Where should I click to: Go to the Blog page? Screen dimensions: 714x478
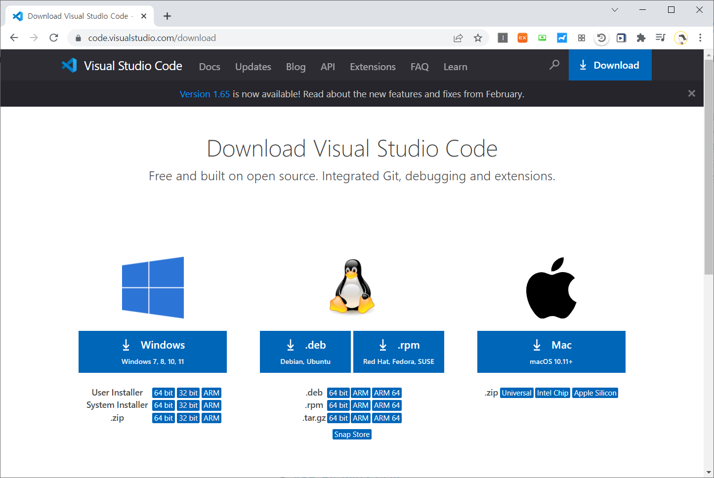(x=296, y=67)
